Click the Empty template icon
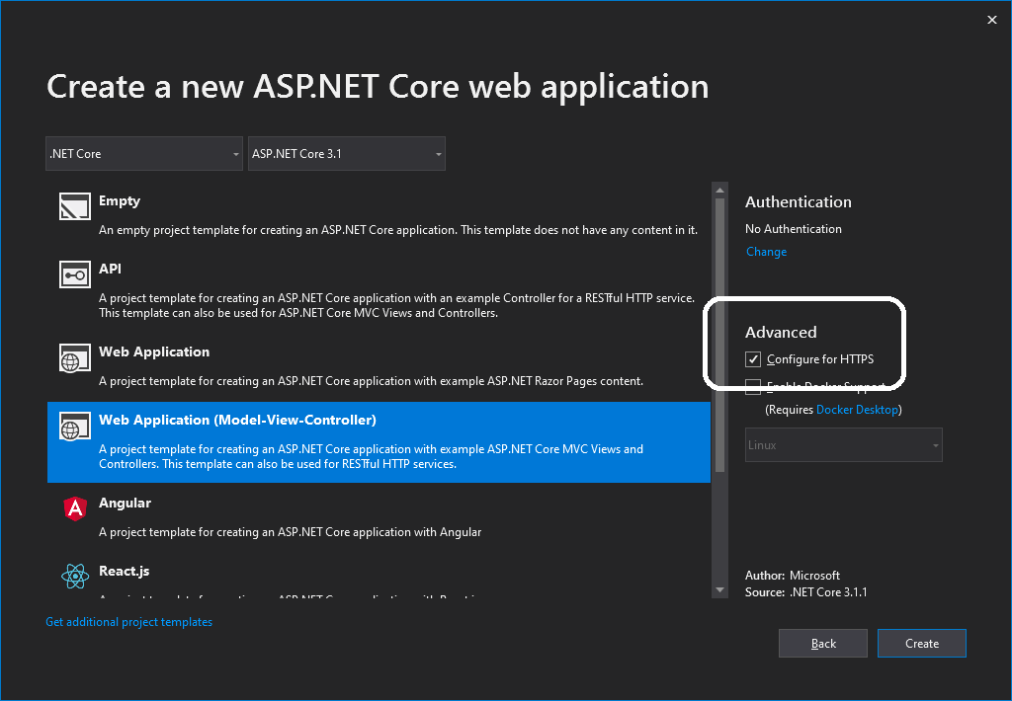This screenshot has width=1012, height=701. [x=75, y=206]
